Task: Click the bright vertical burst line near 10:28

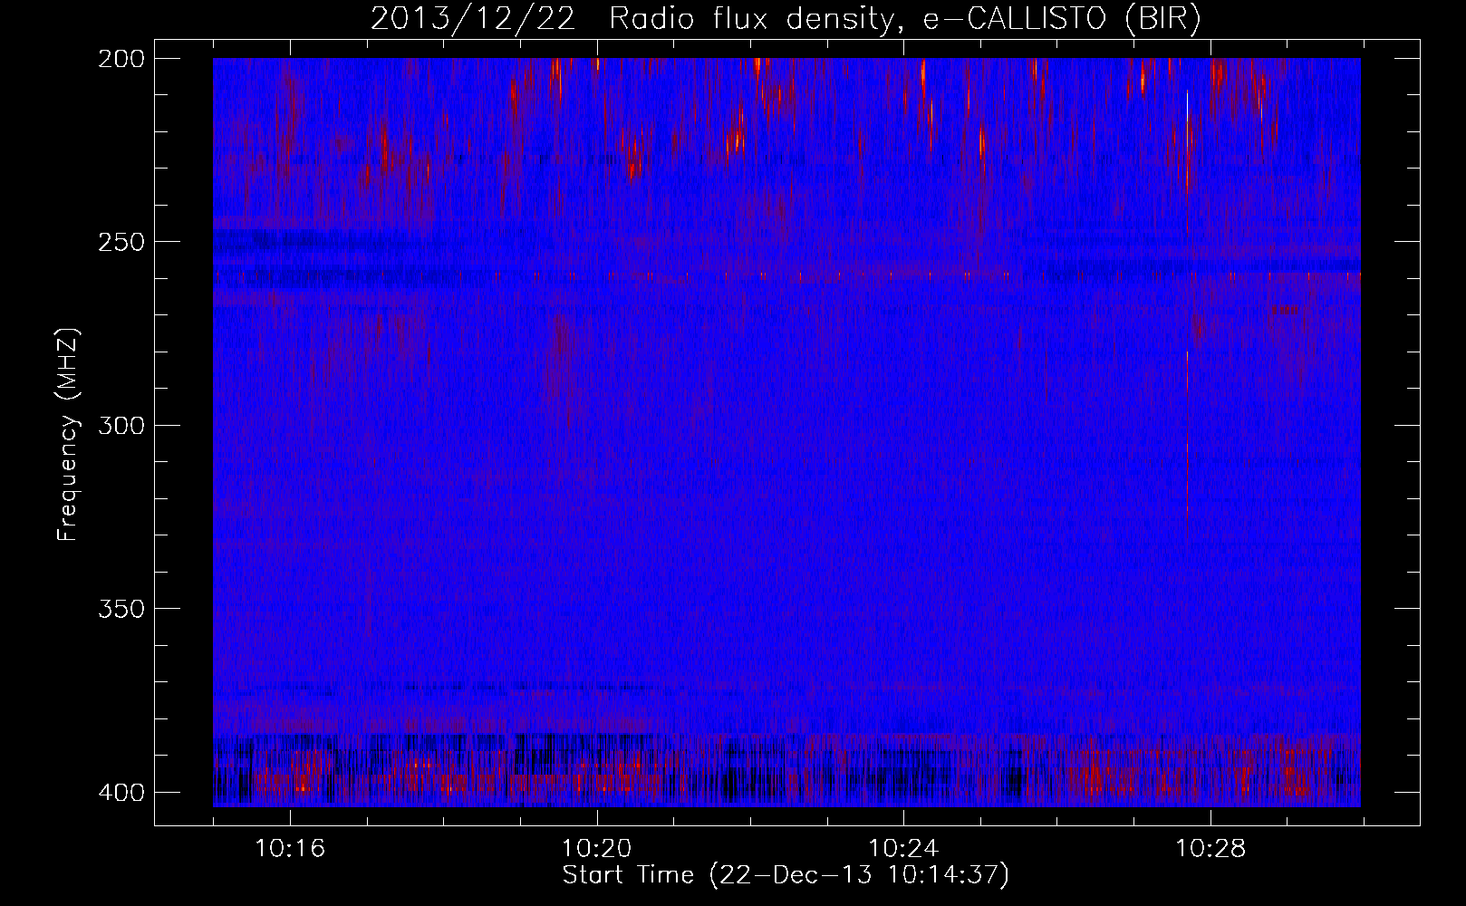Action: [x=1187, y=317]
